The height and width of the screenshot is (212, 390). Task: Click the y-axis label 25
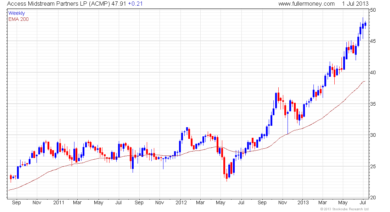[373, 166]
